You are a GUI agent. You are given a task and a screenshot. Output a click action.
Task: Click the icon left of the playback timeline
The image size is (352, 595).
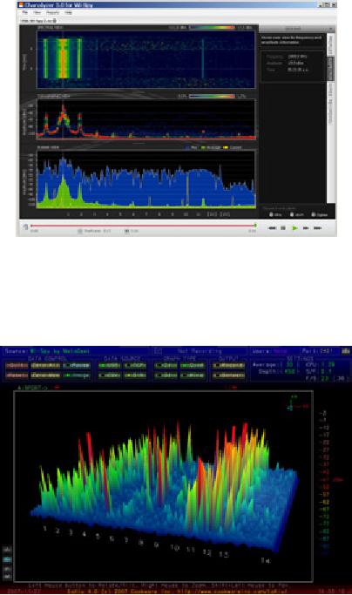(25, 227)
